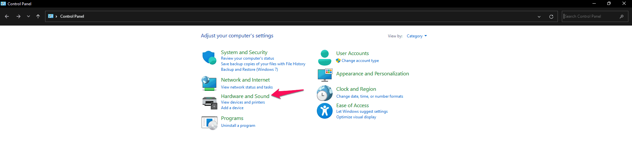Expand the recent locations chevron

[28, 16]
